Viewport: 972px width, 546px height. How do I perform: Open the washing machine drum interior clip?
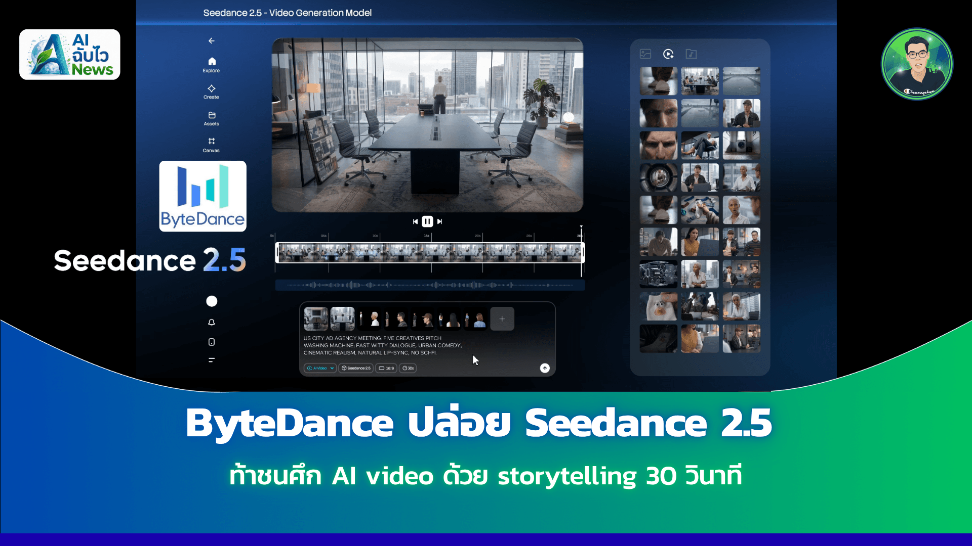[x=659, y=177]
